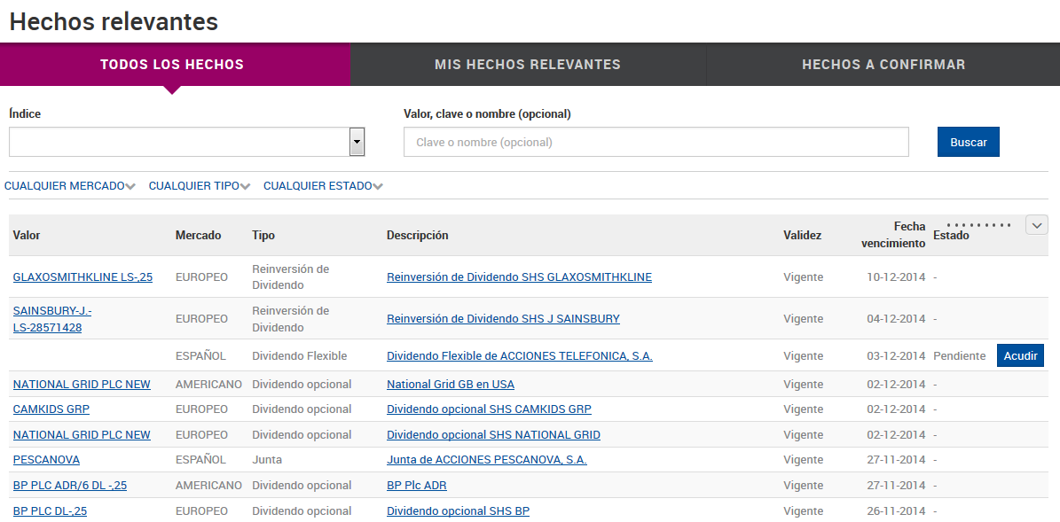Open the Índice dropdown arrow

[x=357, y=143]
